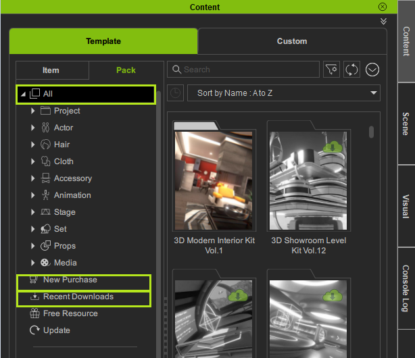Click the New Purchase cart icon
This screenshot has height=358, width=415.
[33, 280]
